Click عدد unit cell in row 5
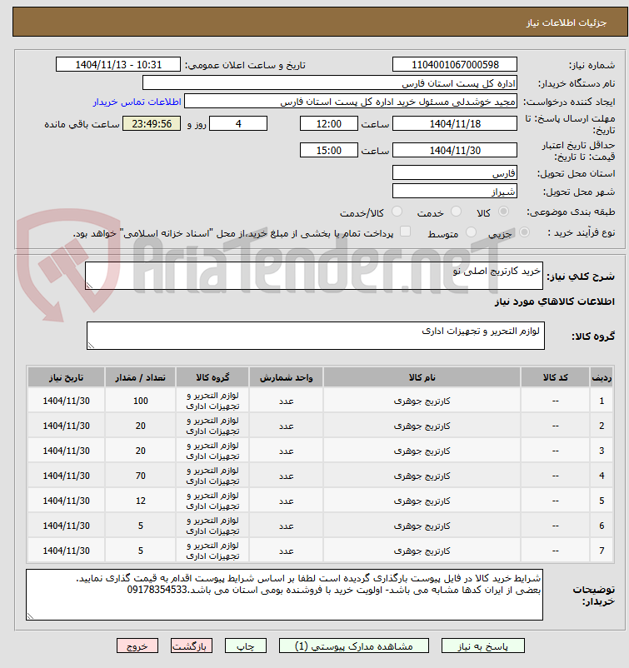Image resolution: width=629 pixels, height=668 pixels. (287, 501)
